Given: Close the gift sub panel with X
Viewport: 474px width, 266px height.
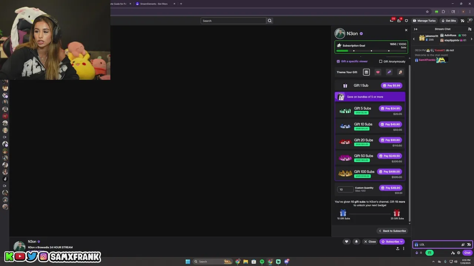Looking at the screenshot, I should [406, 30].
